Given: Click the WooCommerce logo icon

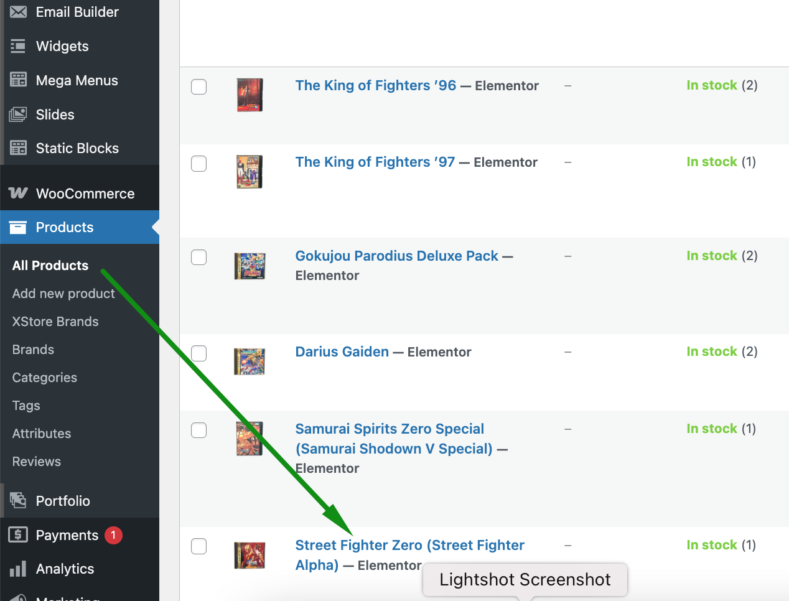Looking at the screenshot, I should click(x=18, y=193).
